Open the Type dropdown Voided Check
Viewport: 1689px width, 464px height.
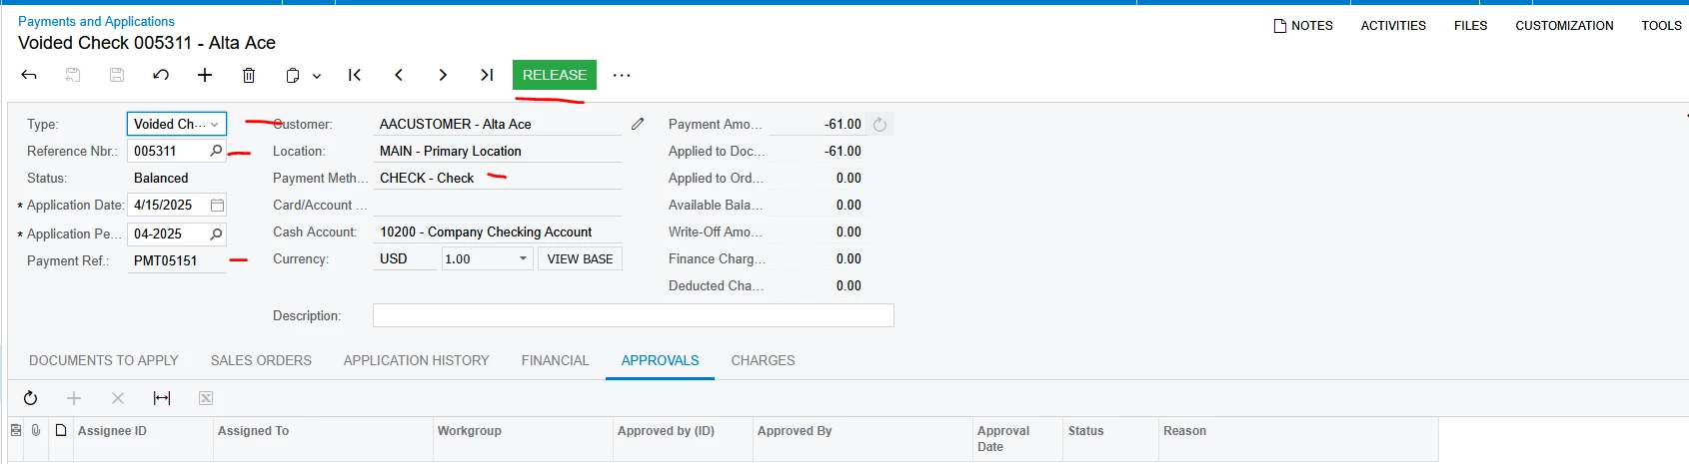(177, 124)
